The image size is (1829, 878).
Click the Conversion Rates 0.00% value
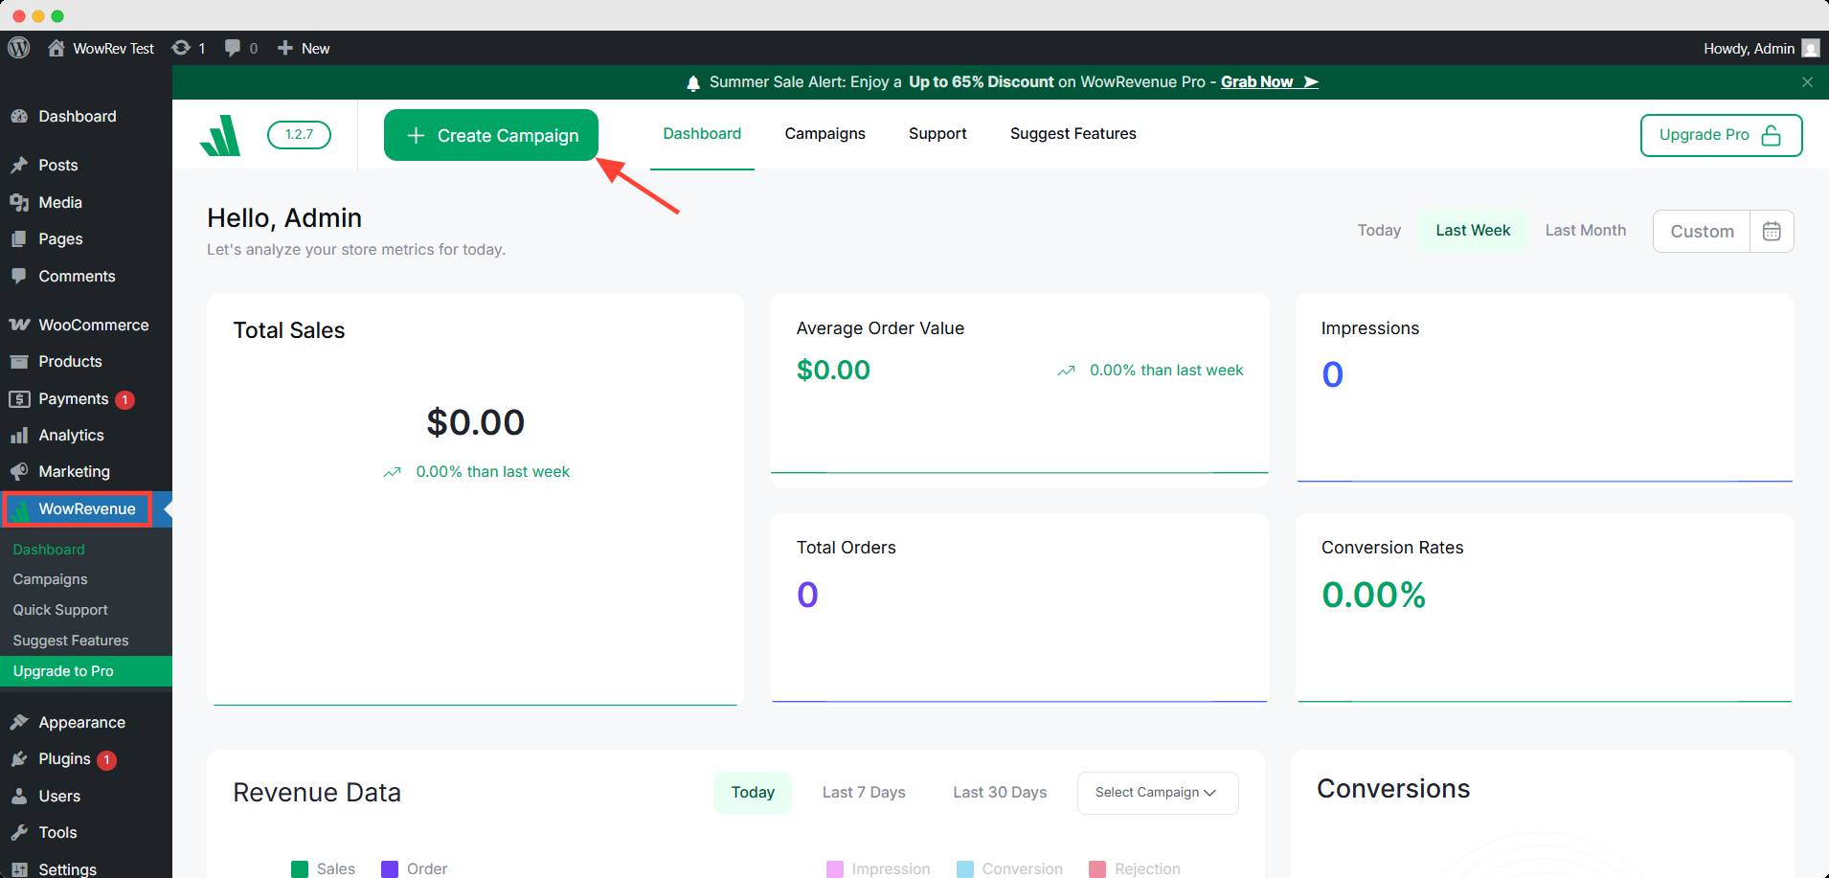1373,596
